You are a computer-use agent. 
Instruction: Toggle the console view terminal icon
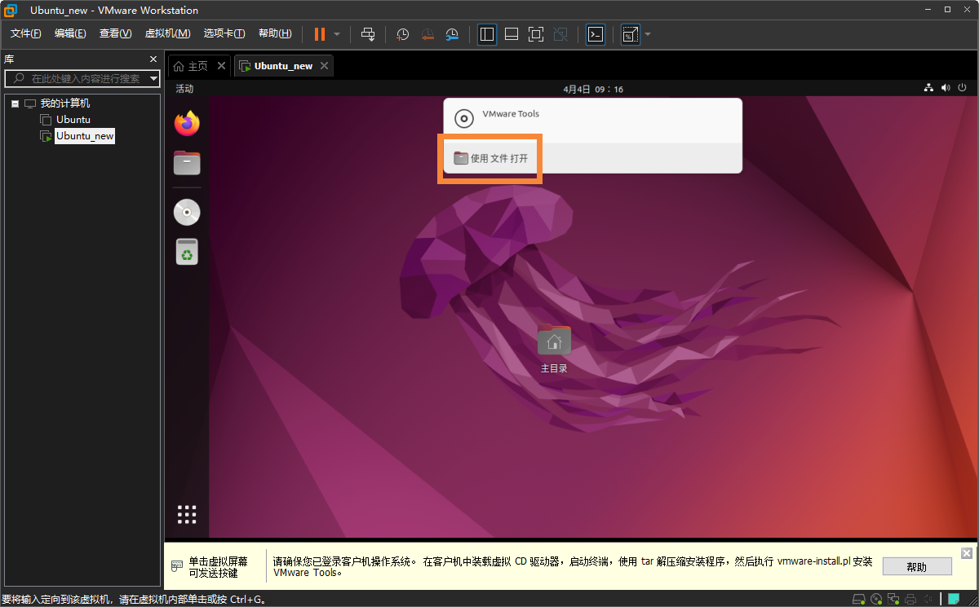coord(596,34)
